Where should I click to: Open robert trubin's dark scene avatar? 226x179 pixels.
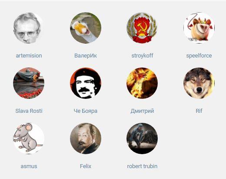(142, 138)
